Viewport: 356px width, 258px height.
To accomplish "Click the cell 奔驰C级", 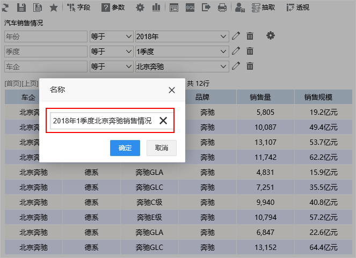I will tap(149, 202).
